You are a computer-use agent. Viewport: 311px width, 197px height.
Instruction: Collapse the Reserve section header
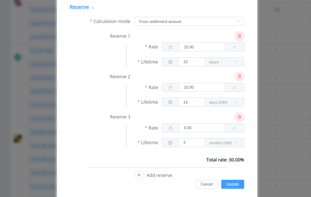(x=82, y=7)
